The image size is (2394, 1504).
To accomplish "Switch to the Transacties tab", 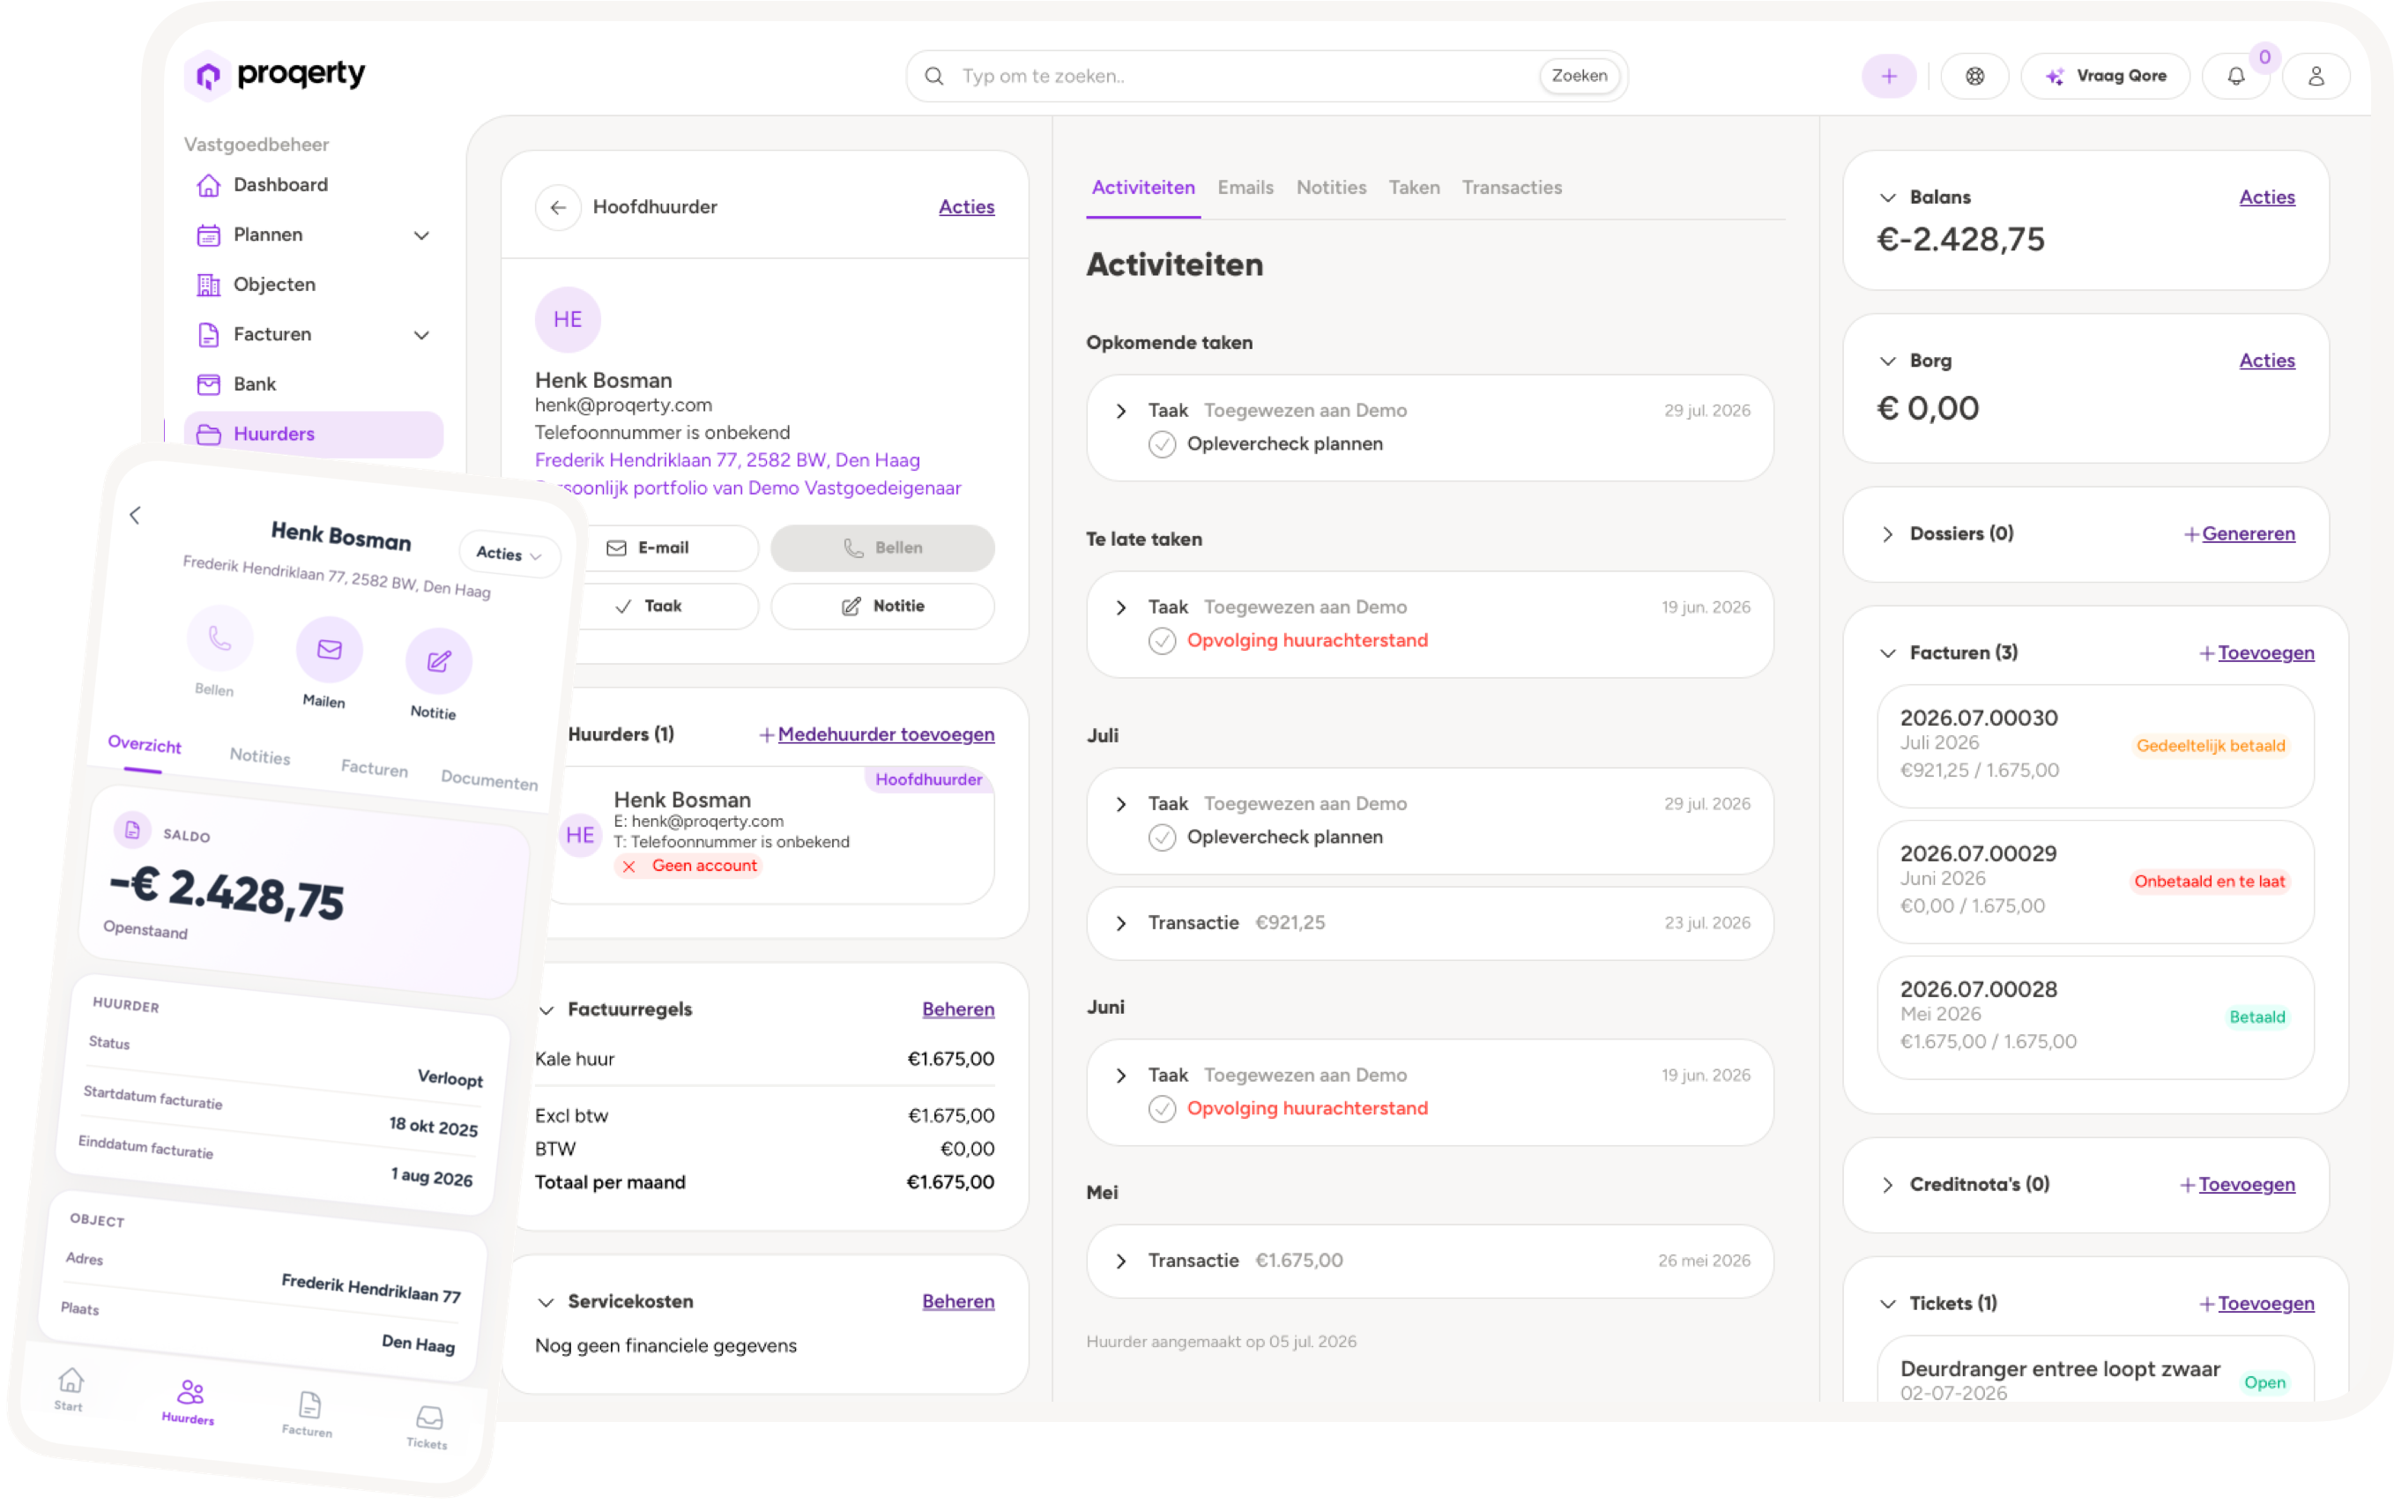I will (1511, 188).
